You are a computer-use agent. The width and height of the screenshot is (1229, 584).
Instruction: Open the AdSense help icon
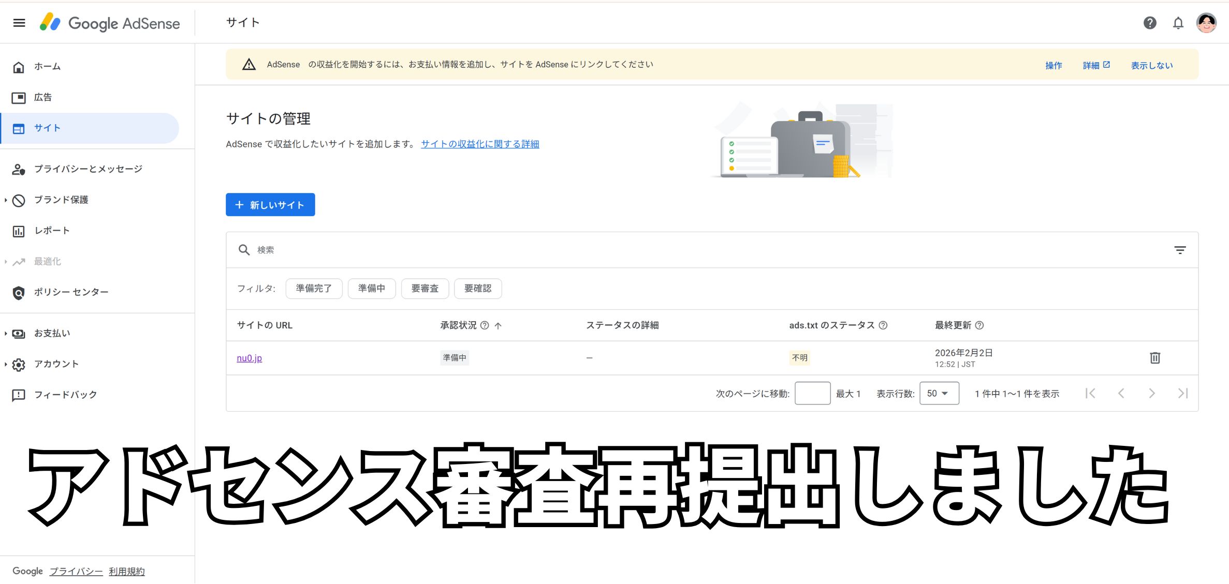pyautogui.click(x=1150, y=23)
